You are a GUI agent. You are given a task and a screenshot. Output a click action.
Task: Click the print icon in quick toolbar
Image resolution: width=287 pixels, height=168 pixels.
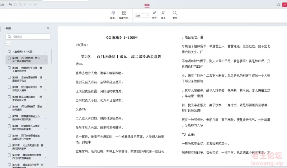[x=20, y=5]
